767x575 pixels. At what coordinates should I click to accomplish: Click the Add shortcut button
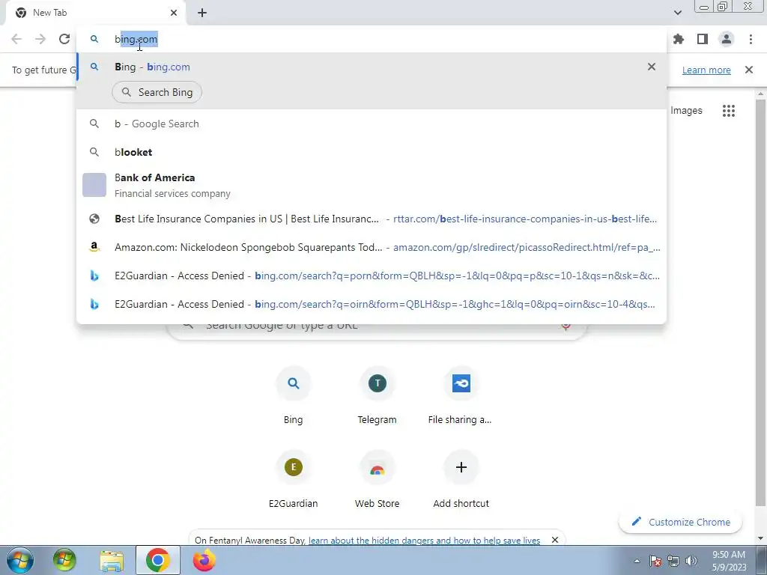click(x=461, y=478)
